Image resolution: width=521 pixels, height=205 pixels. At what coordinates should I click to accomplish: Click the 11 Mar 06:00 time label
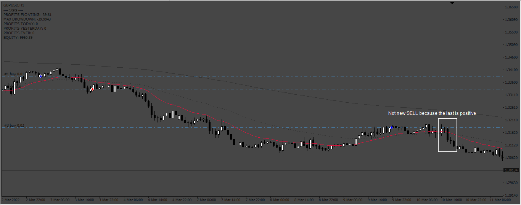pos(500,200)
